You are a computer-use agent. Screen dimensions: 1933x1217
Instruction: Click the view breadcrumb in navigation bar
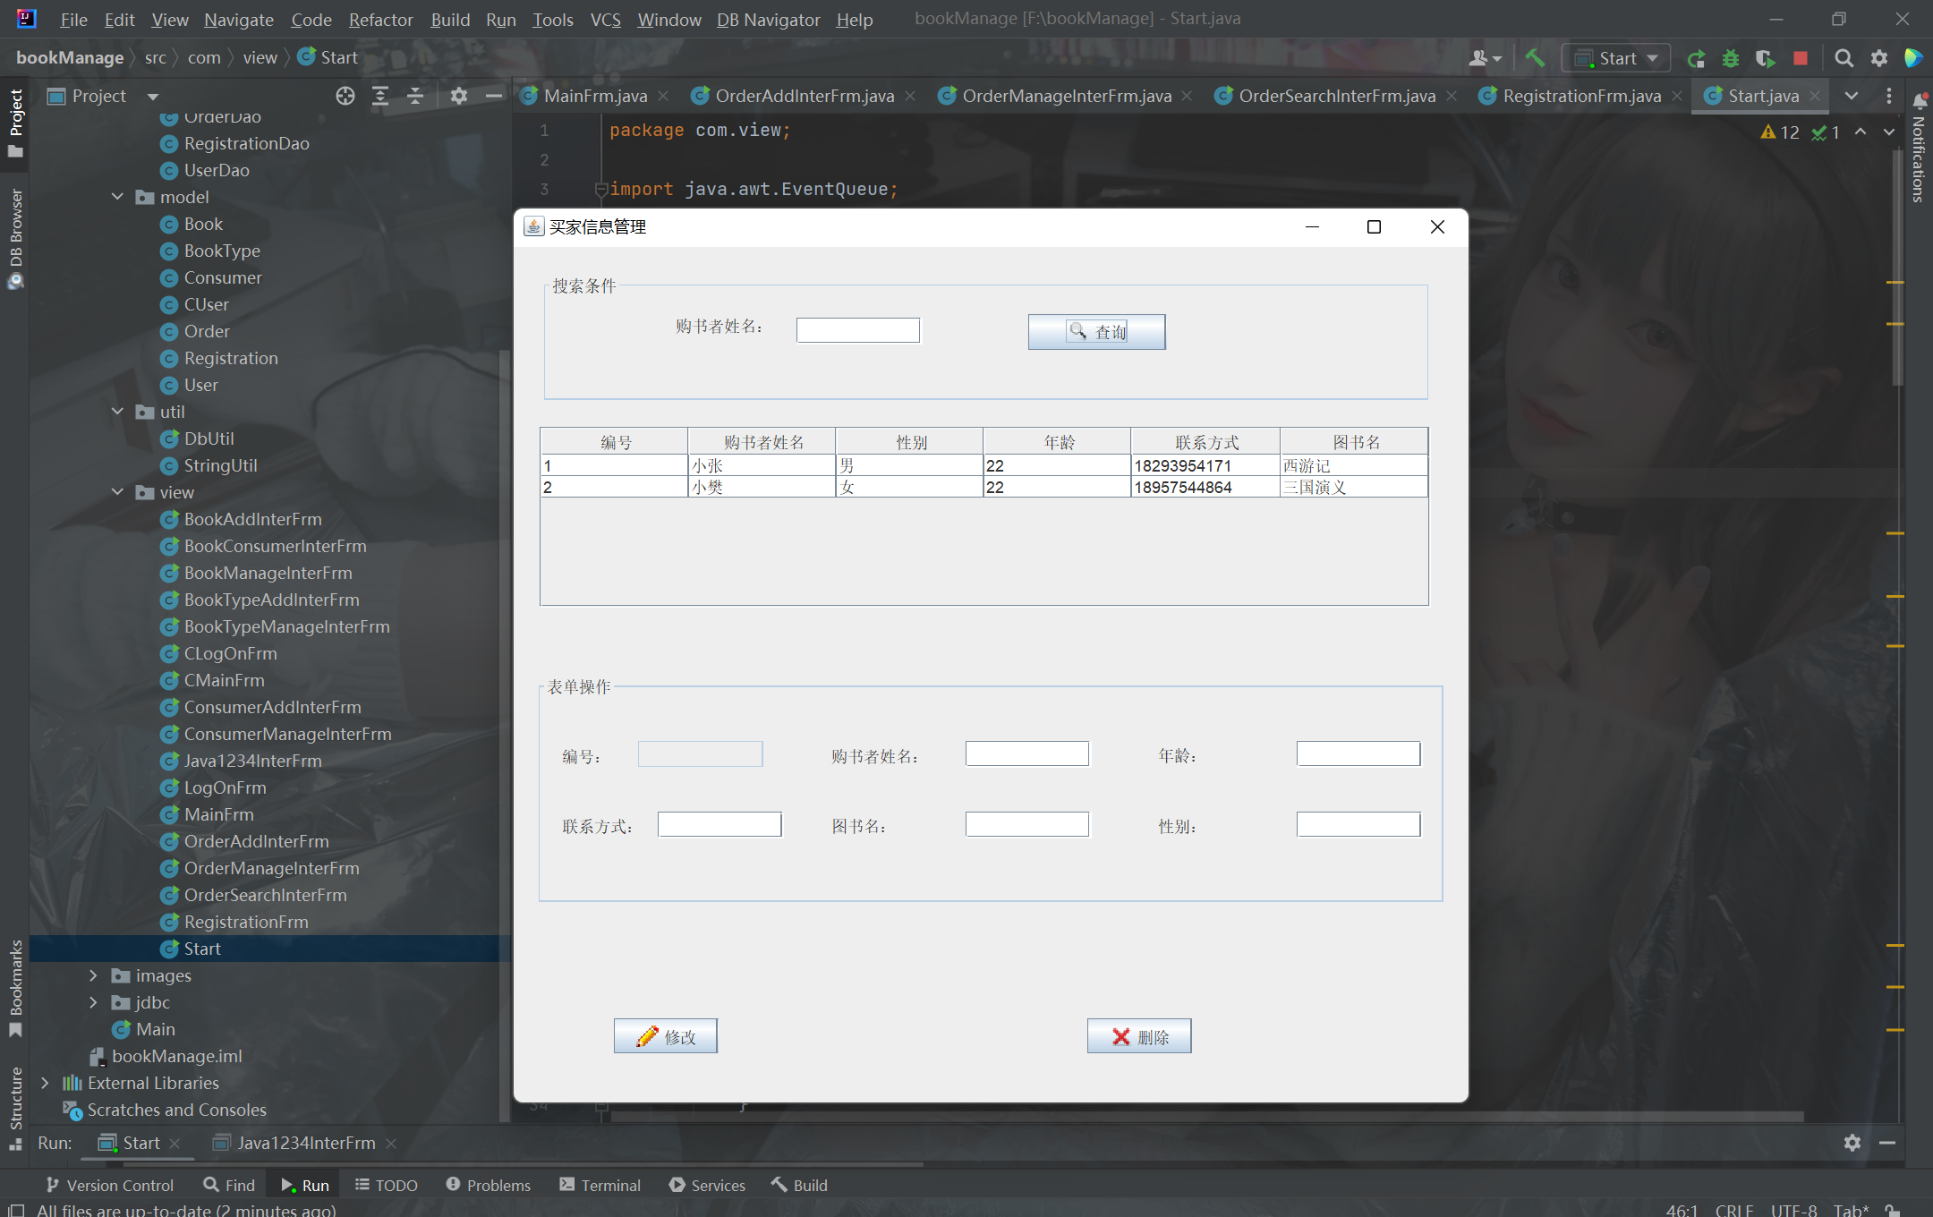[x=260, y=57]
